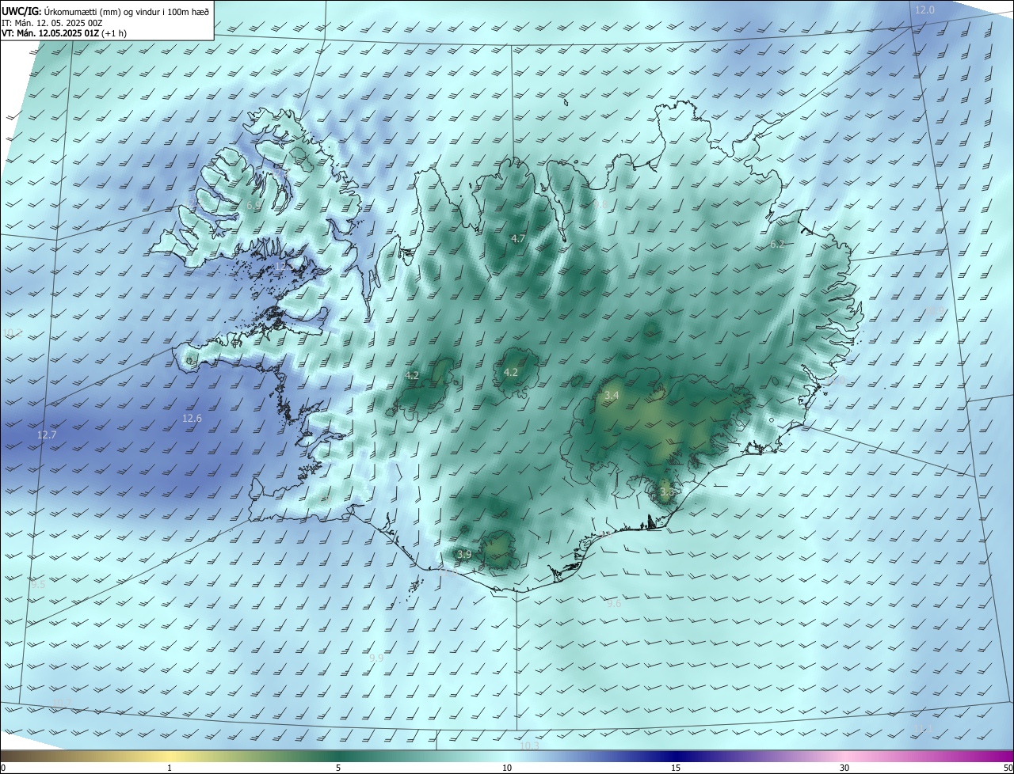Click the left-hand 4.2 value label
The height and width of the screenshot is (774, 1014).
(x=412, y=375)
